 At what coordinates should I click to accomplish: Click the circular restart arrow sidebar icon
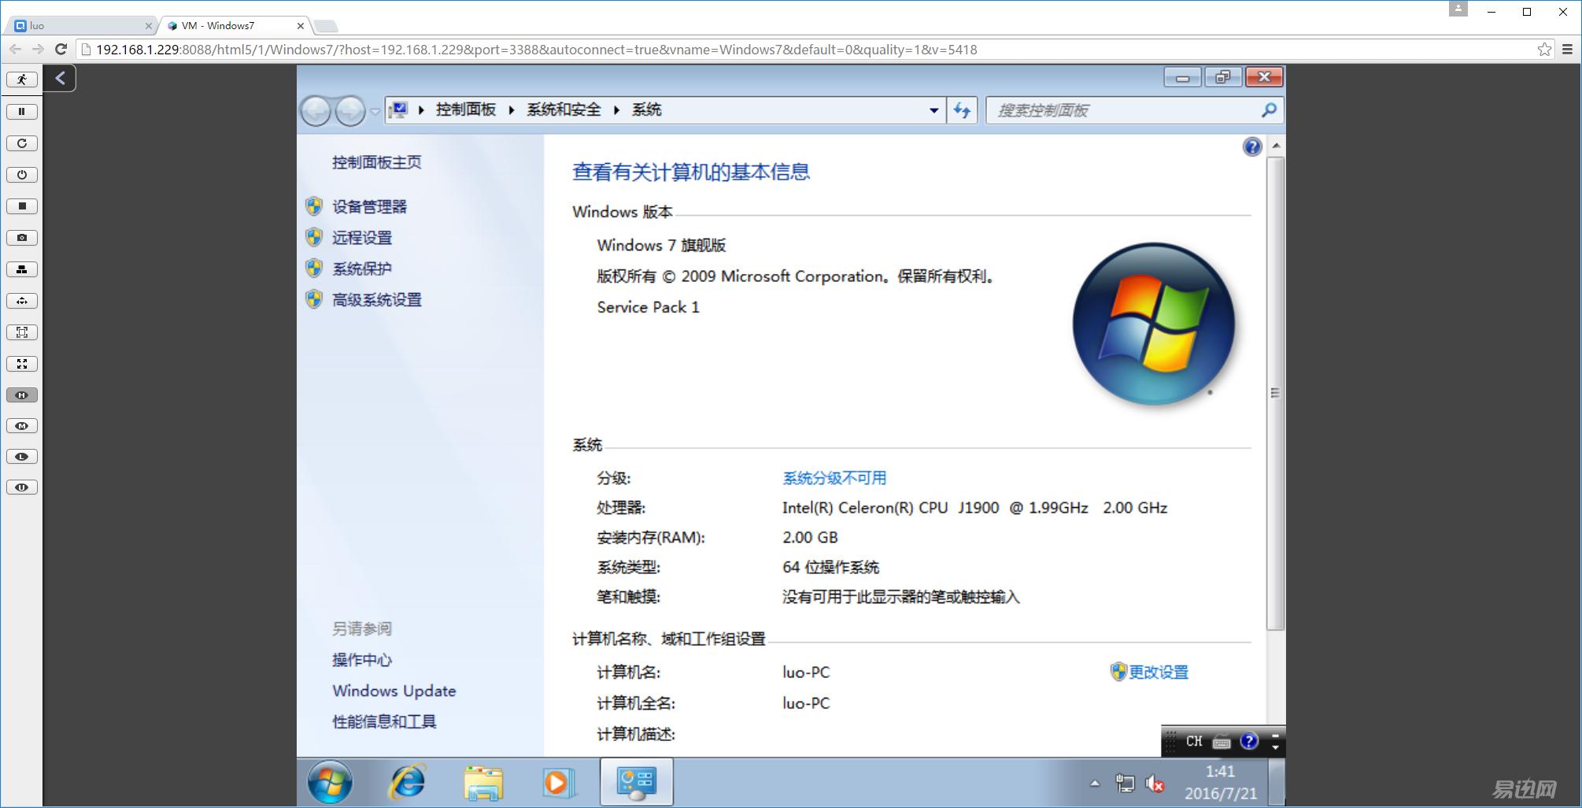22,143
